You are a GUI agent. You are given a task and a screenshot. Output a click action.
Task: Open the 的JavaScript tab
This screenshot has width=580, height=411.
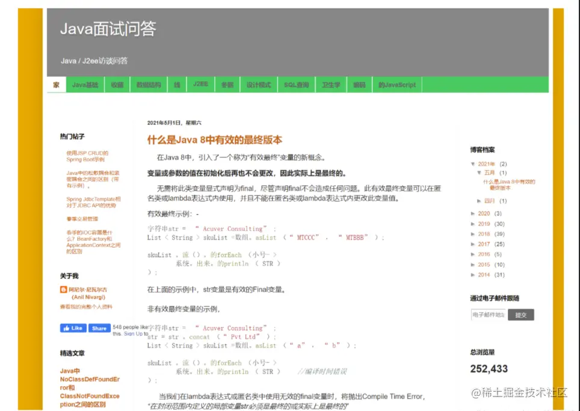(x=397, y=85)
